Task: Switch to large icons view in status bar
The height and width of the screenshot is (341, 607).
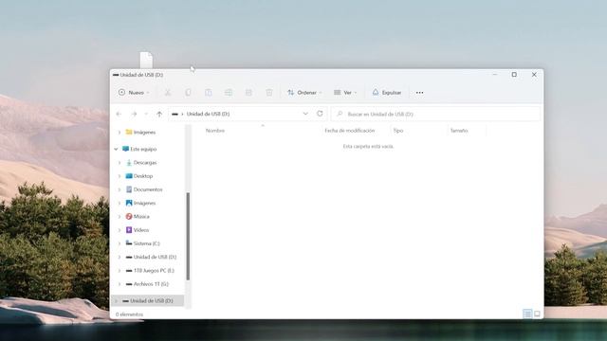Action: (537, 314)
